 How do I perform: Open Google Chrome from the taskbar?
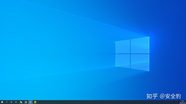(26, 102)
